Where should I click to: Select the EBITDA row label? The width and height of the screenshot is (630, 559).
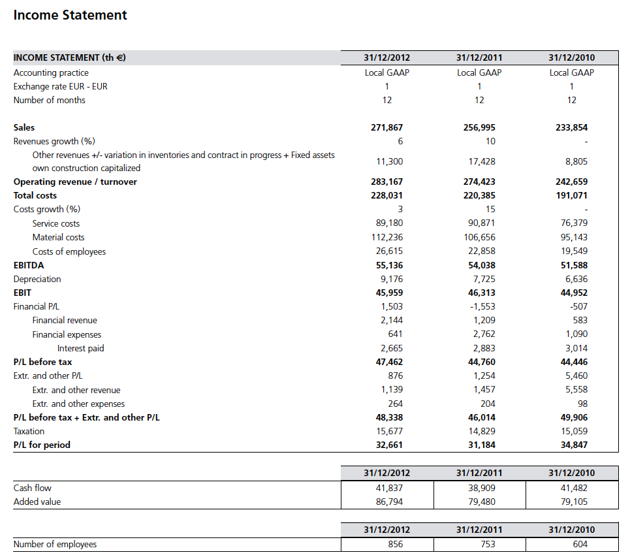(x=29, y=266)
